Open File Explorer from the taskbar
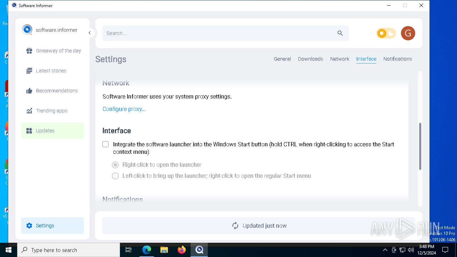 point(164,250)
